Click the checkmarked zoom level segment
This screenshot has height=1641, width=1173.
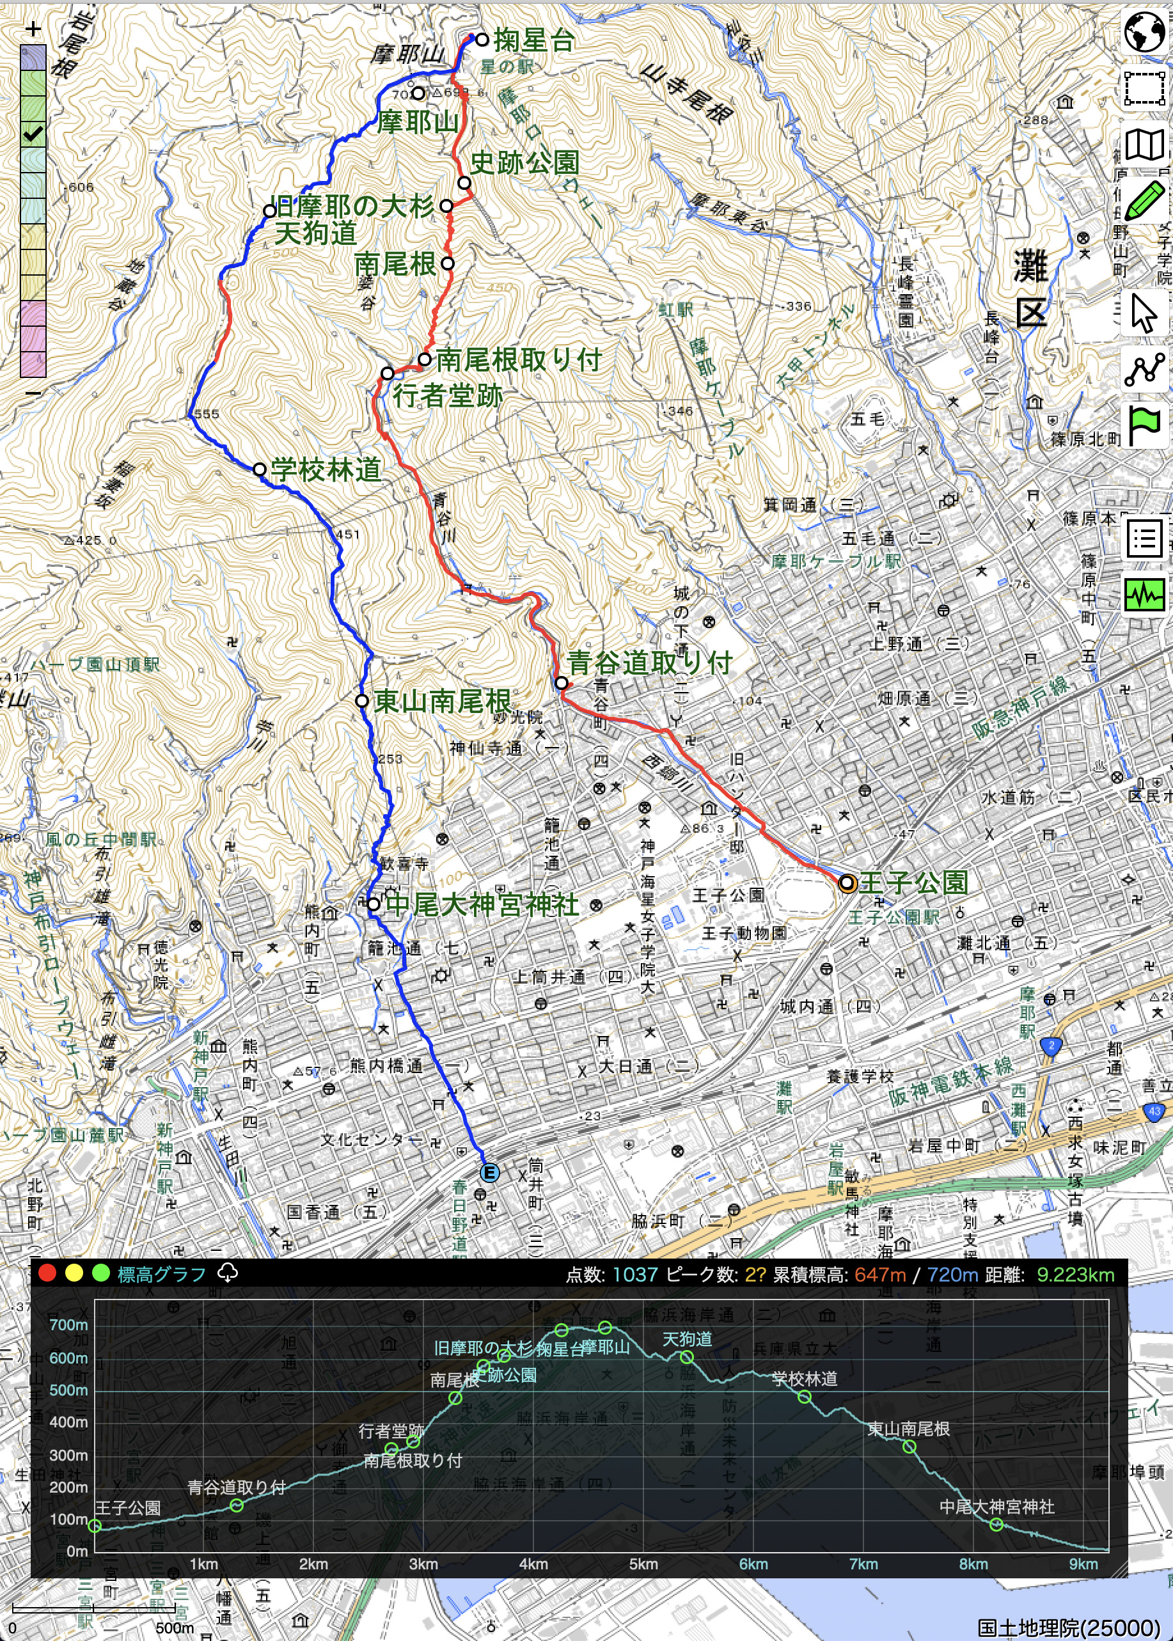point(33,134)
